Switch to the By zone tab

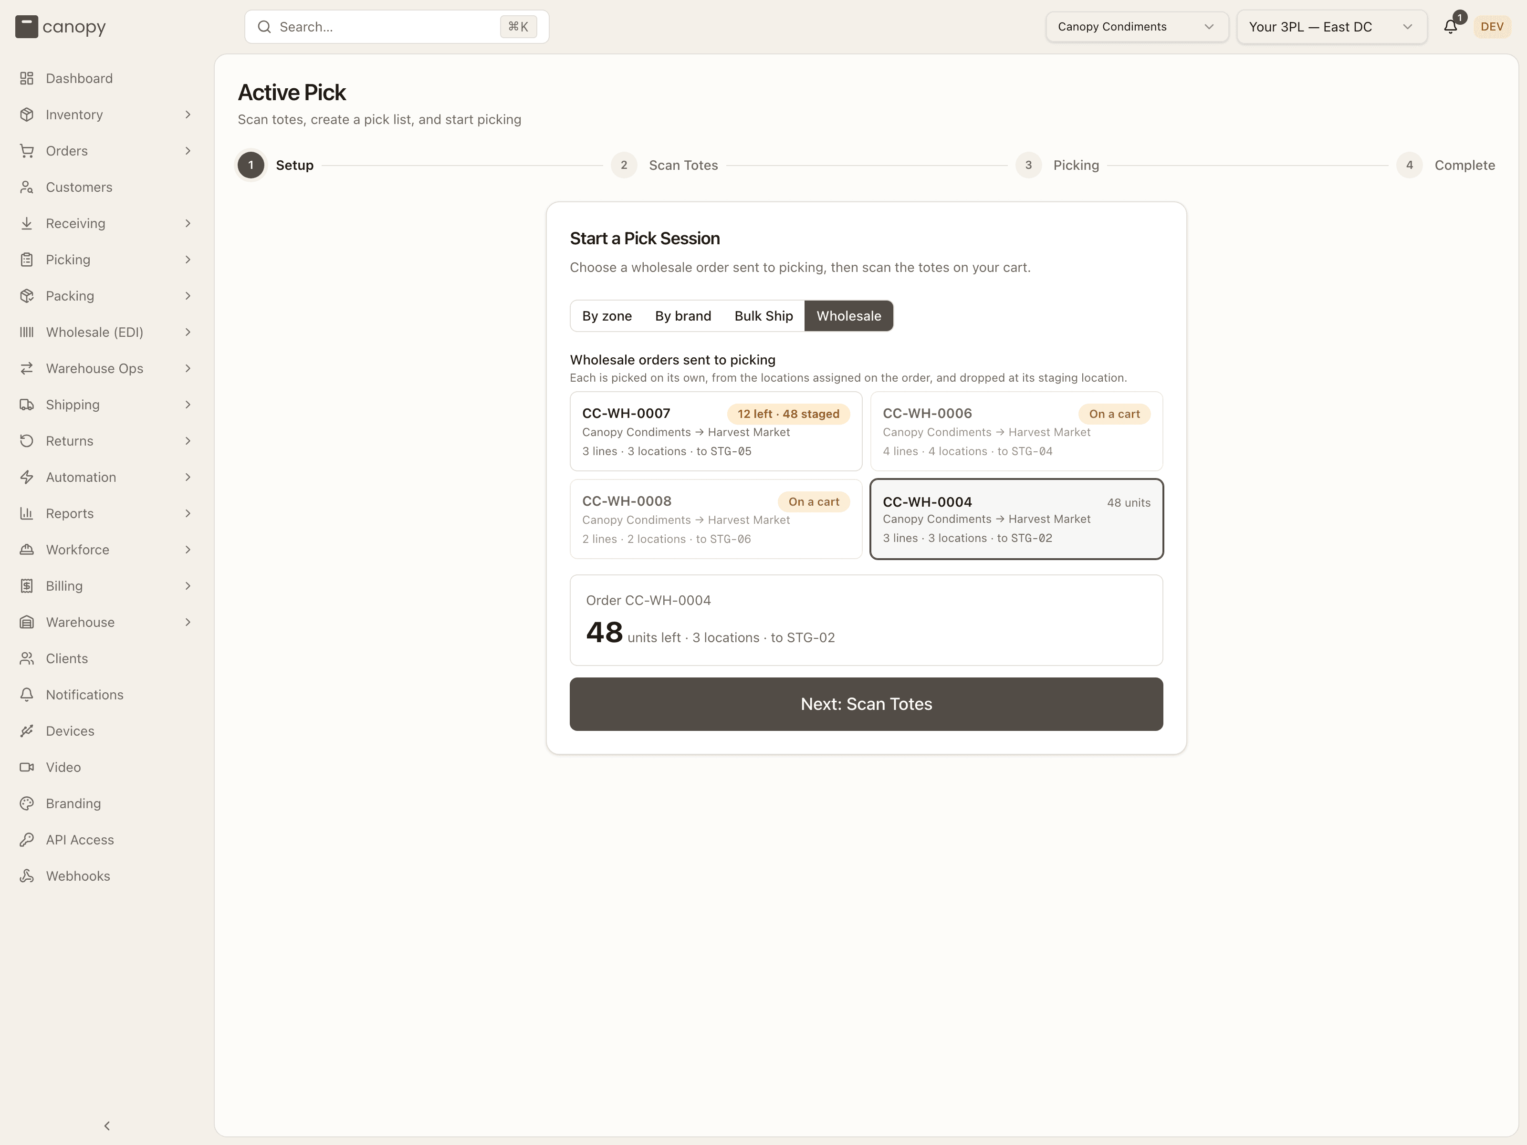pyautogui.click(x=607, y=316)
